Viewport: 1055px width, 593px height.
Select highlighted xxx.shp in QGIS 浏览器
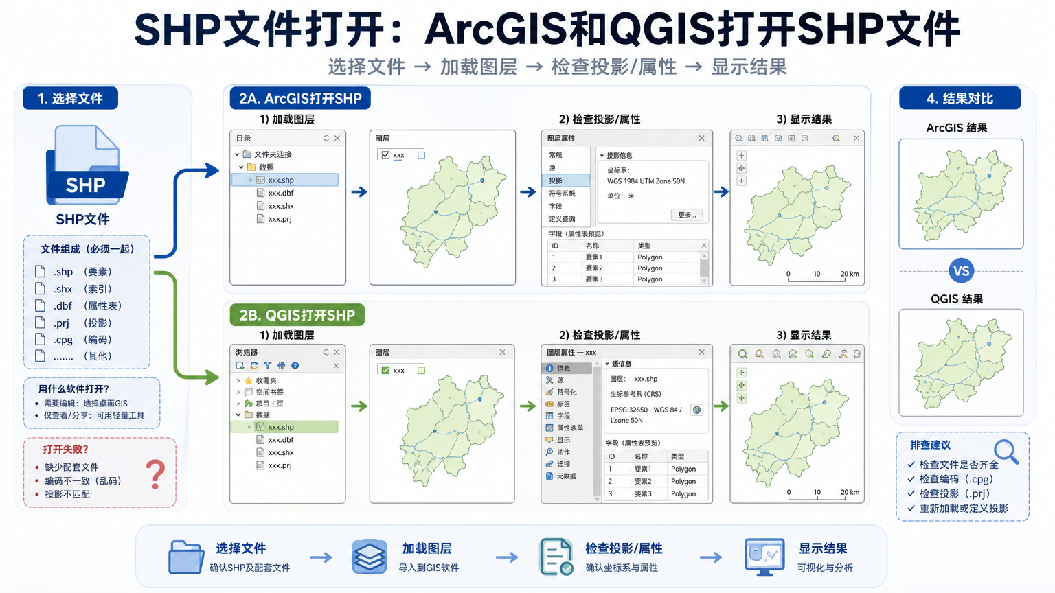[285, 427]
